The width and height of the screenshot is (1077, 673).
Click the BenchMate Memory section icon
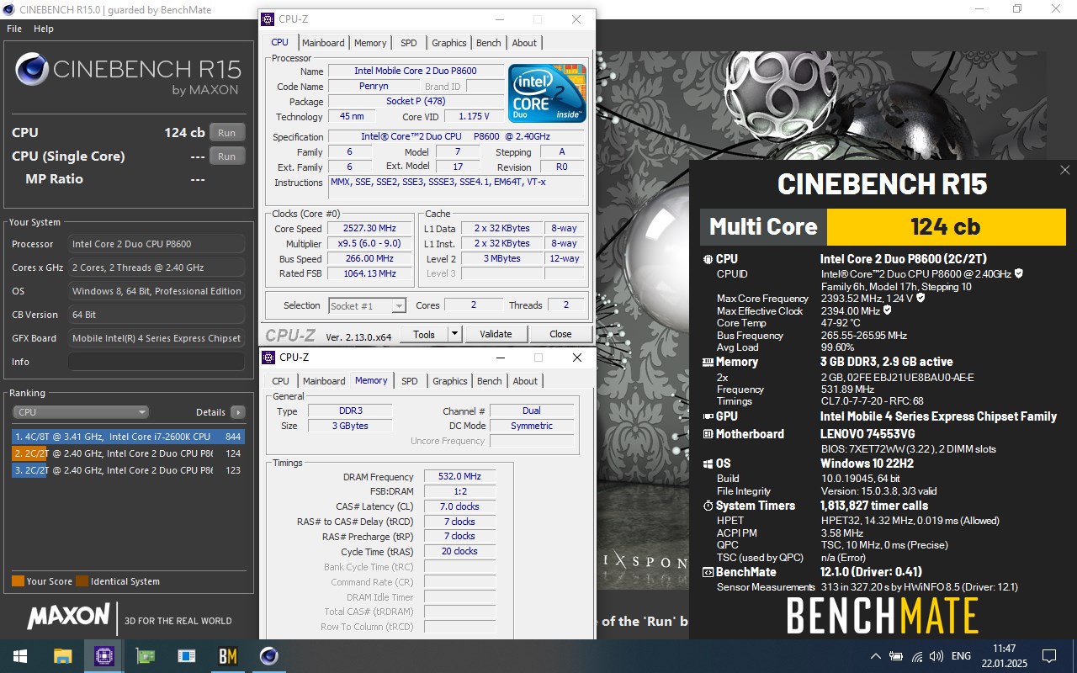click(708, 363)
